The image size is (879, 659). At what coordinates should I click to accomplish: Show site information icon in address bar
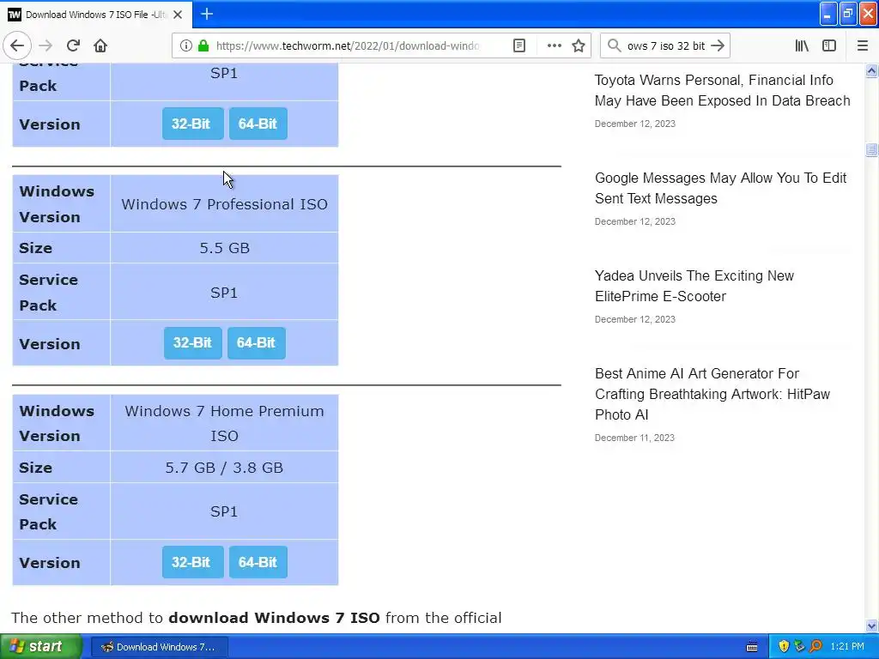point(186,46)
